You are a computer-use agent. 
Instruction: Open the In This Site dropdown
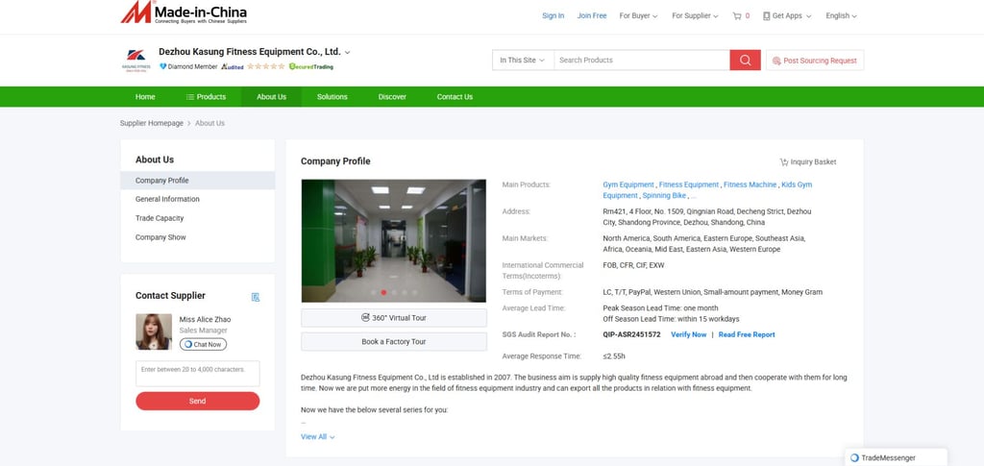coord(523,61)
